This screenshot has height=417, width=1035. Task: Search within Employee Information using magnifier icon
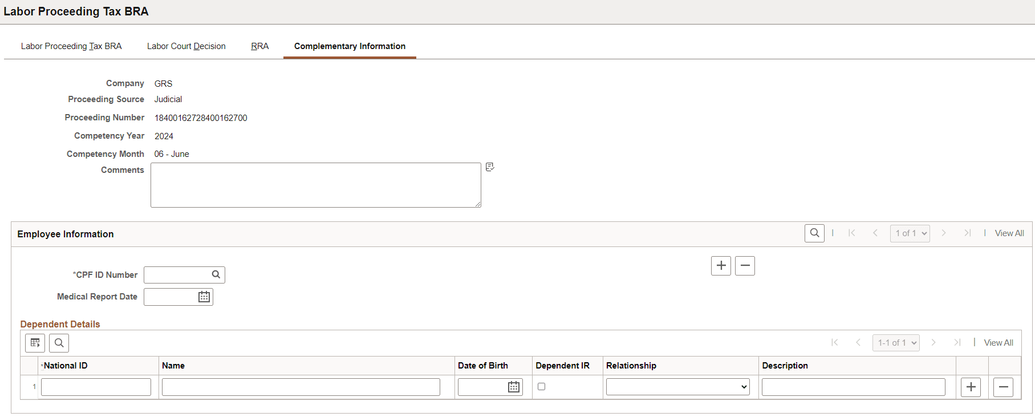[x=814, y=233]
